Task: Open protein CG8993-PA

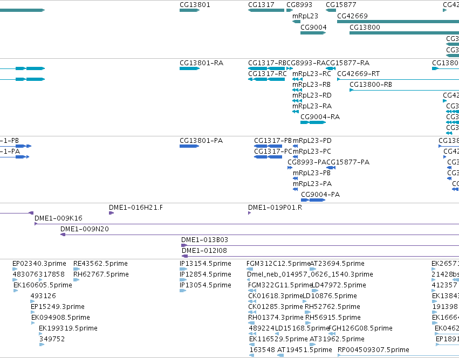Action: 290,168
